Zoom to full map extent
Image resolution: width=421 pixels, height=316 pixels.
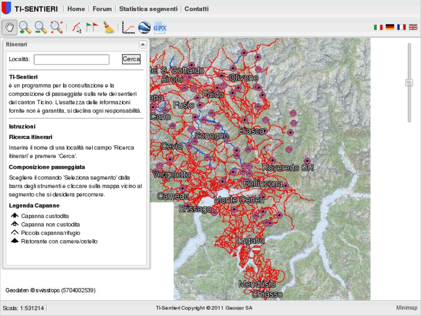click(x=56, y=27)
